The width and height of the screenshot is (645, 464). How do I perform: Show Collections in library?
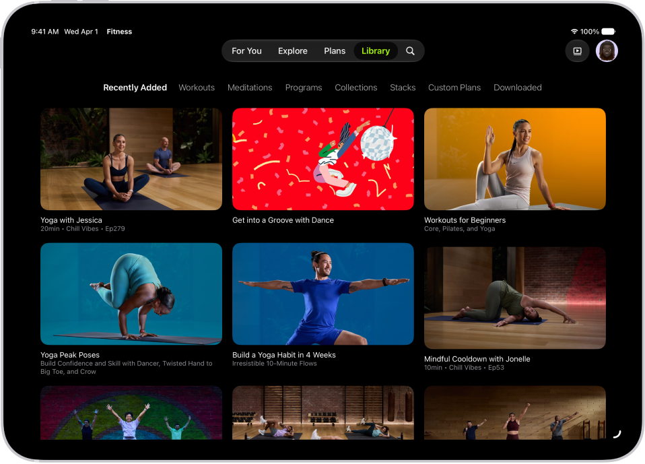coord(355,88)
